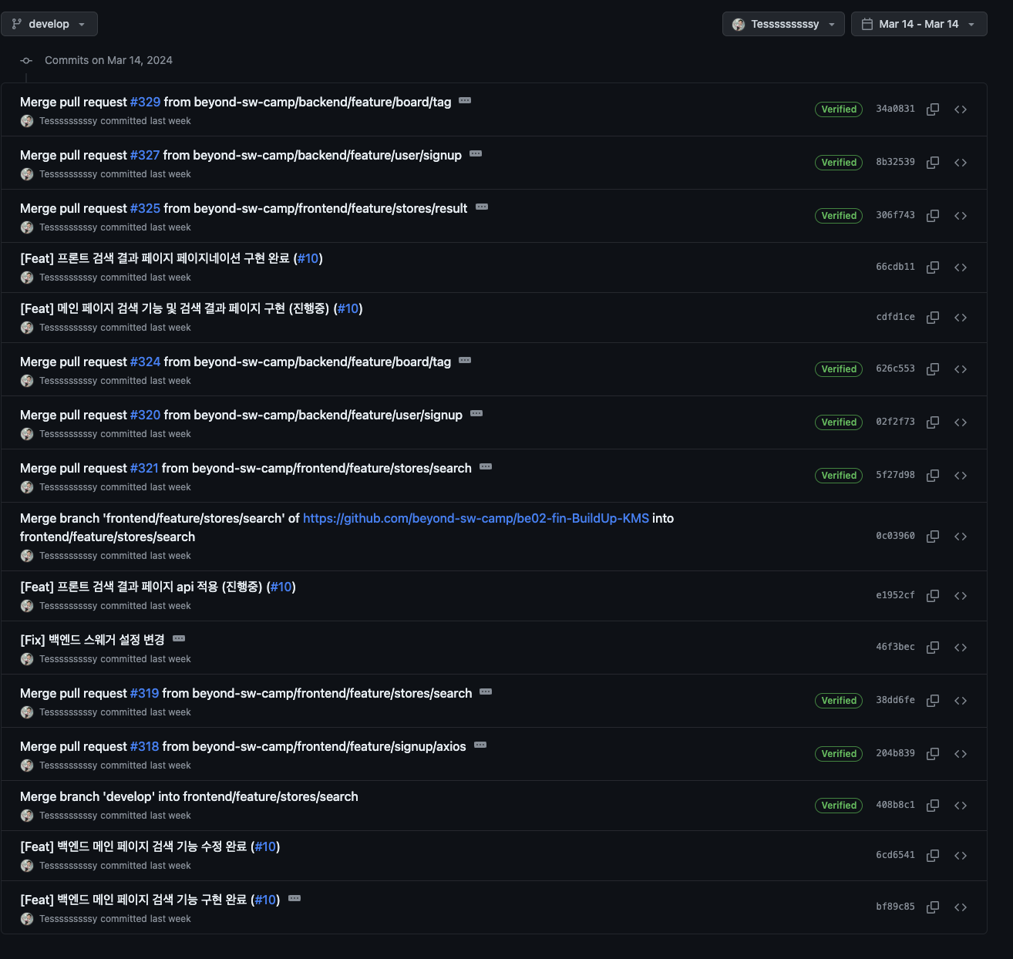The height and width of the screenshot is (959, 1013).
Task: Click author avatar on commit 6cd6541
Action: point(27,866)
